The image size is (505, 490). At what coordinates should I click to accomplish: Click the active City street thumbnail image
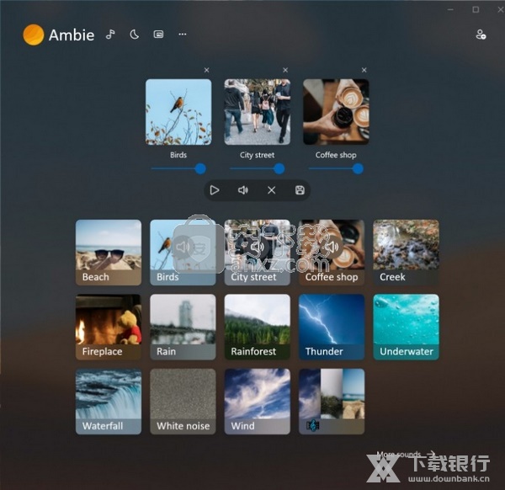(257, 112)
